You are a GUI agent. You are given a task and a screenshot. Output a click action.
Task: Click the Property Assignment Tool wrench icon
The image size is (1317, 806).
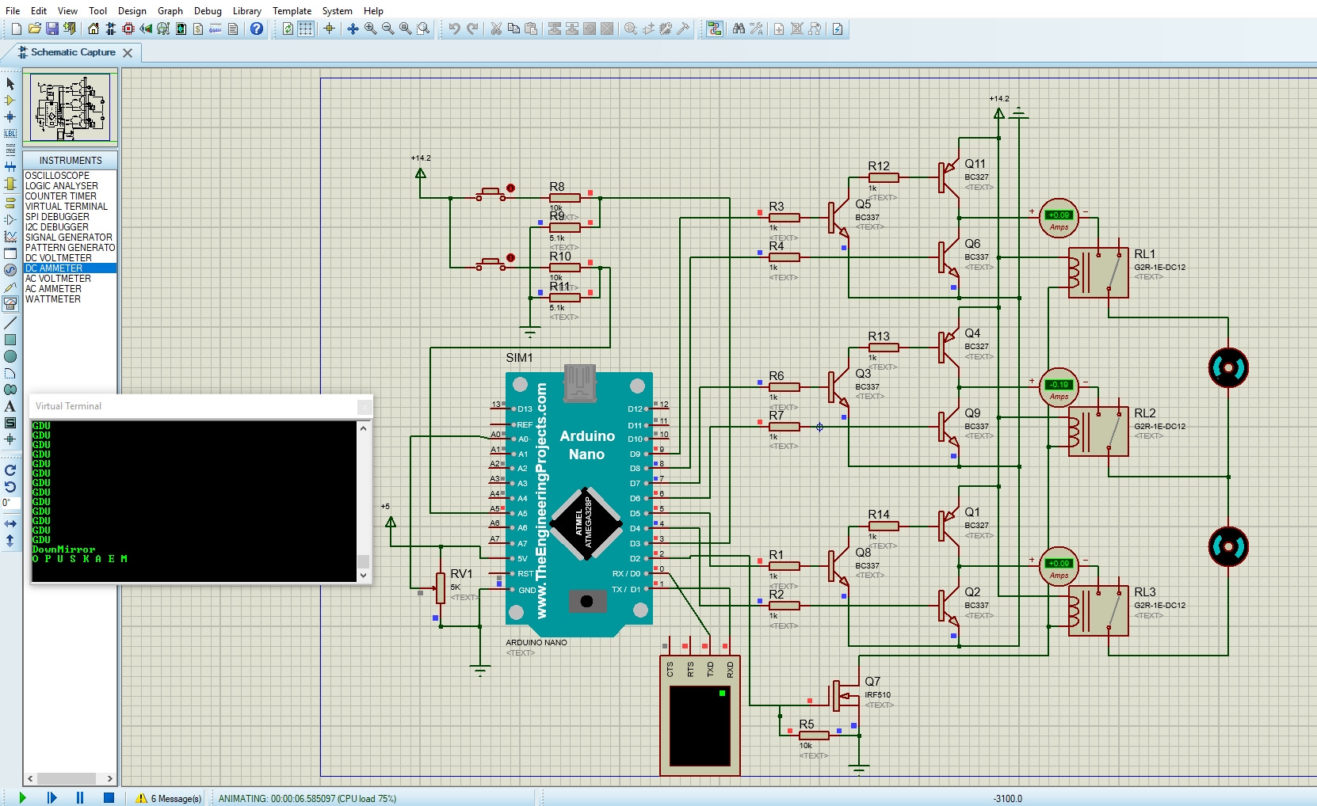pos(756,29)
